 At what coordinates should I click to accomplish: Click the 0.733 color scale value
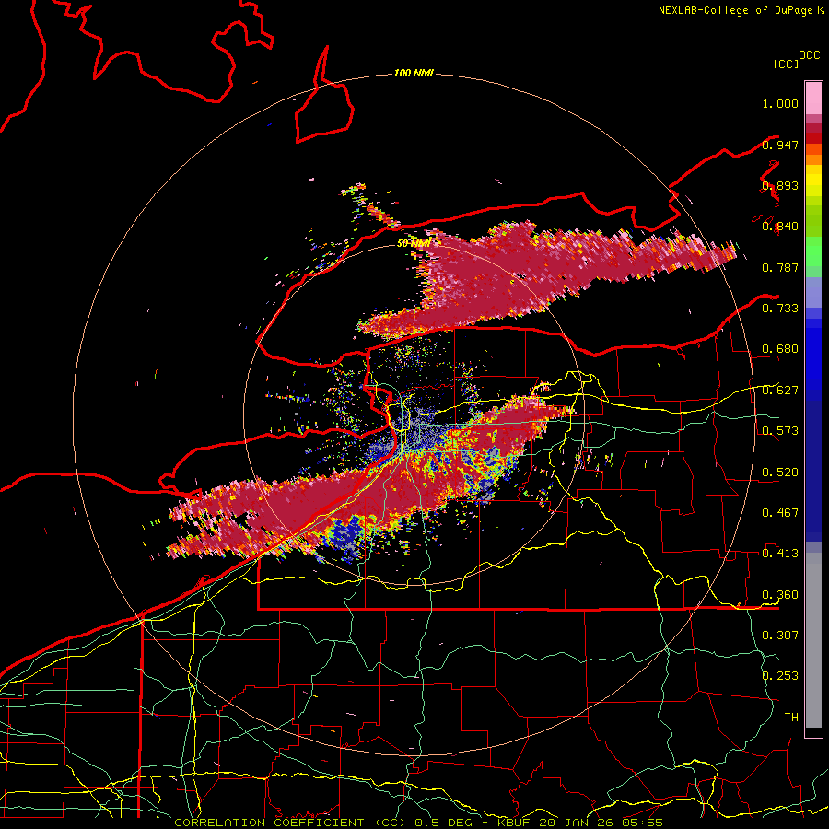(780, 309)
